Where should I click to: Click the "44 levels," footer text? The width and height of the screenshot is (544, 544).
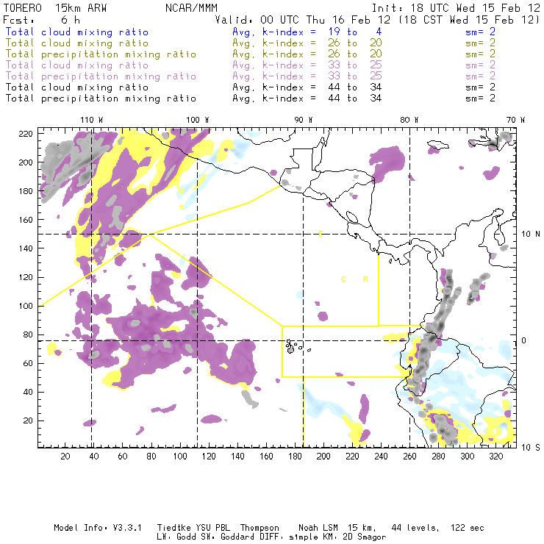pos(415,528)
